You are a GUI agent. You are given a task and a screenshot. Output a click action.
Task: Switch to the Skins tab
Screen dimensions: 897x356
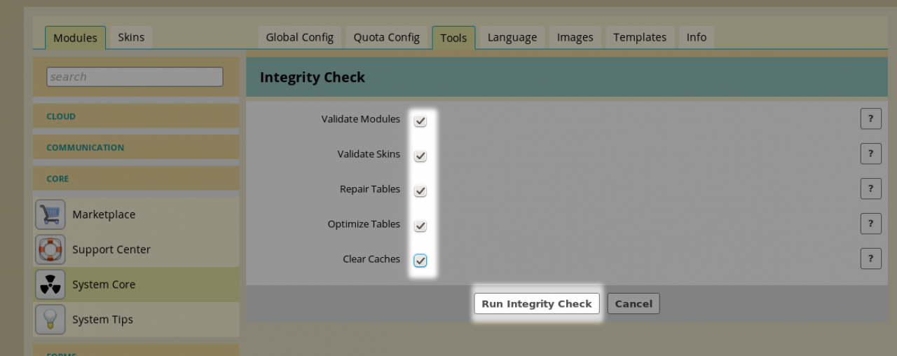131,37
